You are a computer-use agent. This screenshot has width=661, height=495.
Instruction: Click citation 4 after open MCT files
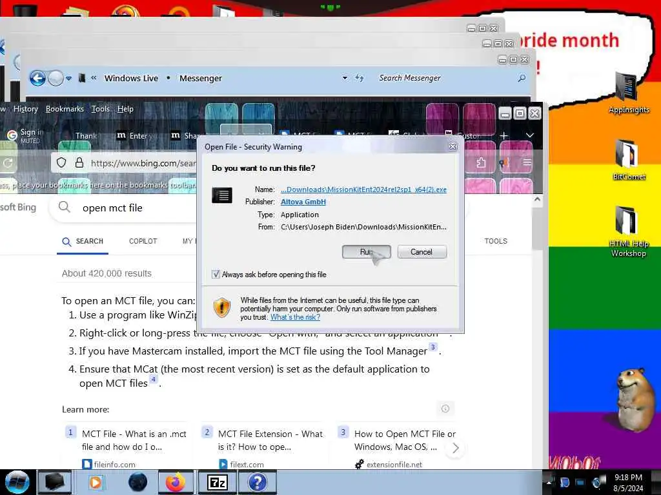[154, 379]
